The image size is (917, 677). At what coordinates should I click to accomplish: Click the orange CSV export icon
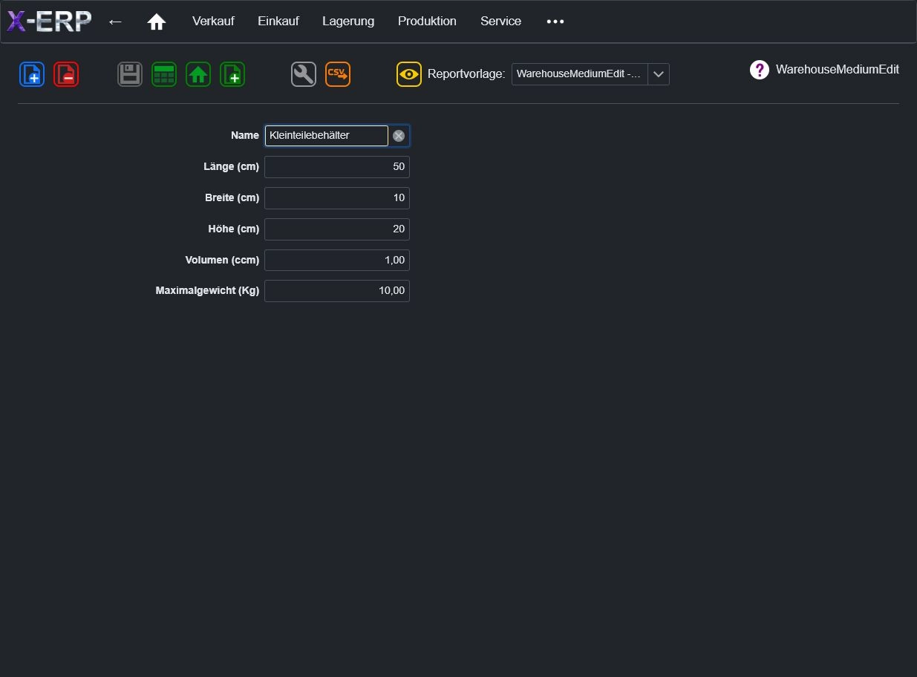pyautogui.click(x=338, y=74)
